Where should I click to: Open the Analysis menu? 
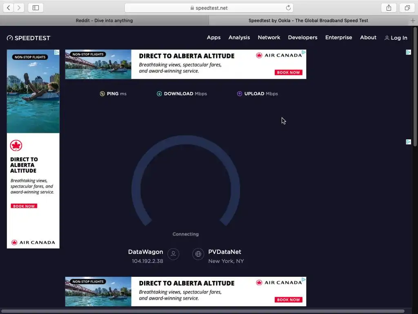click(239, 38)
